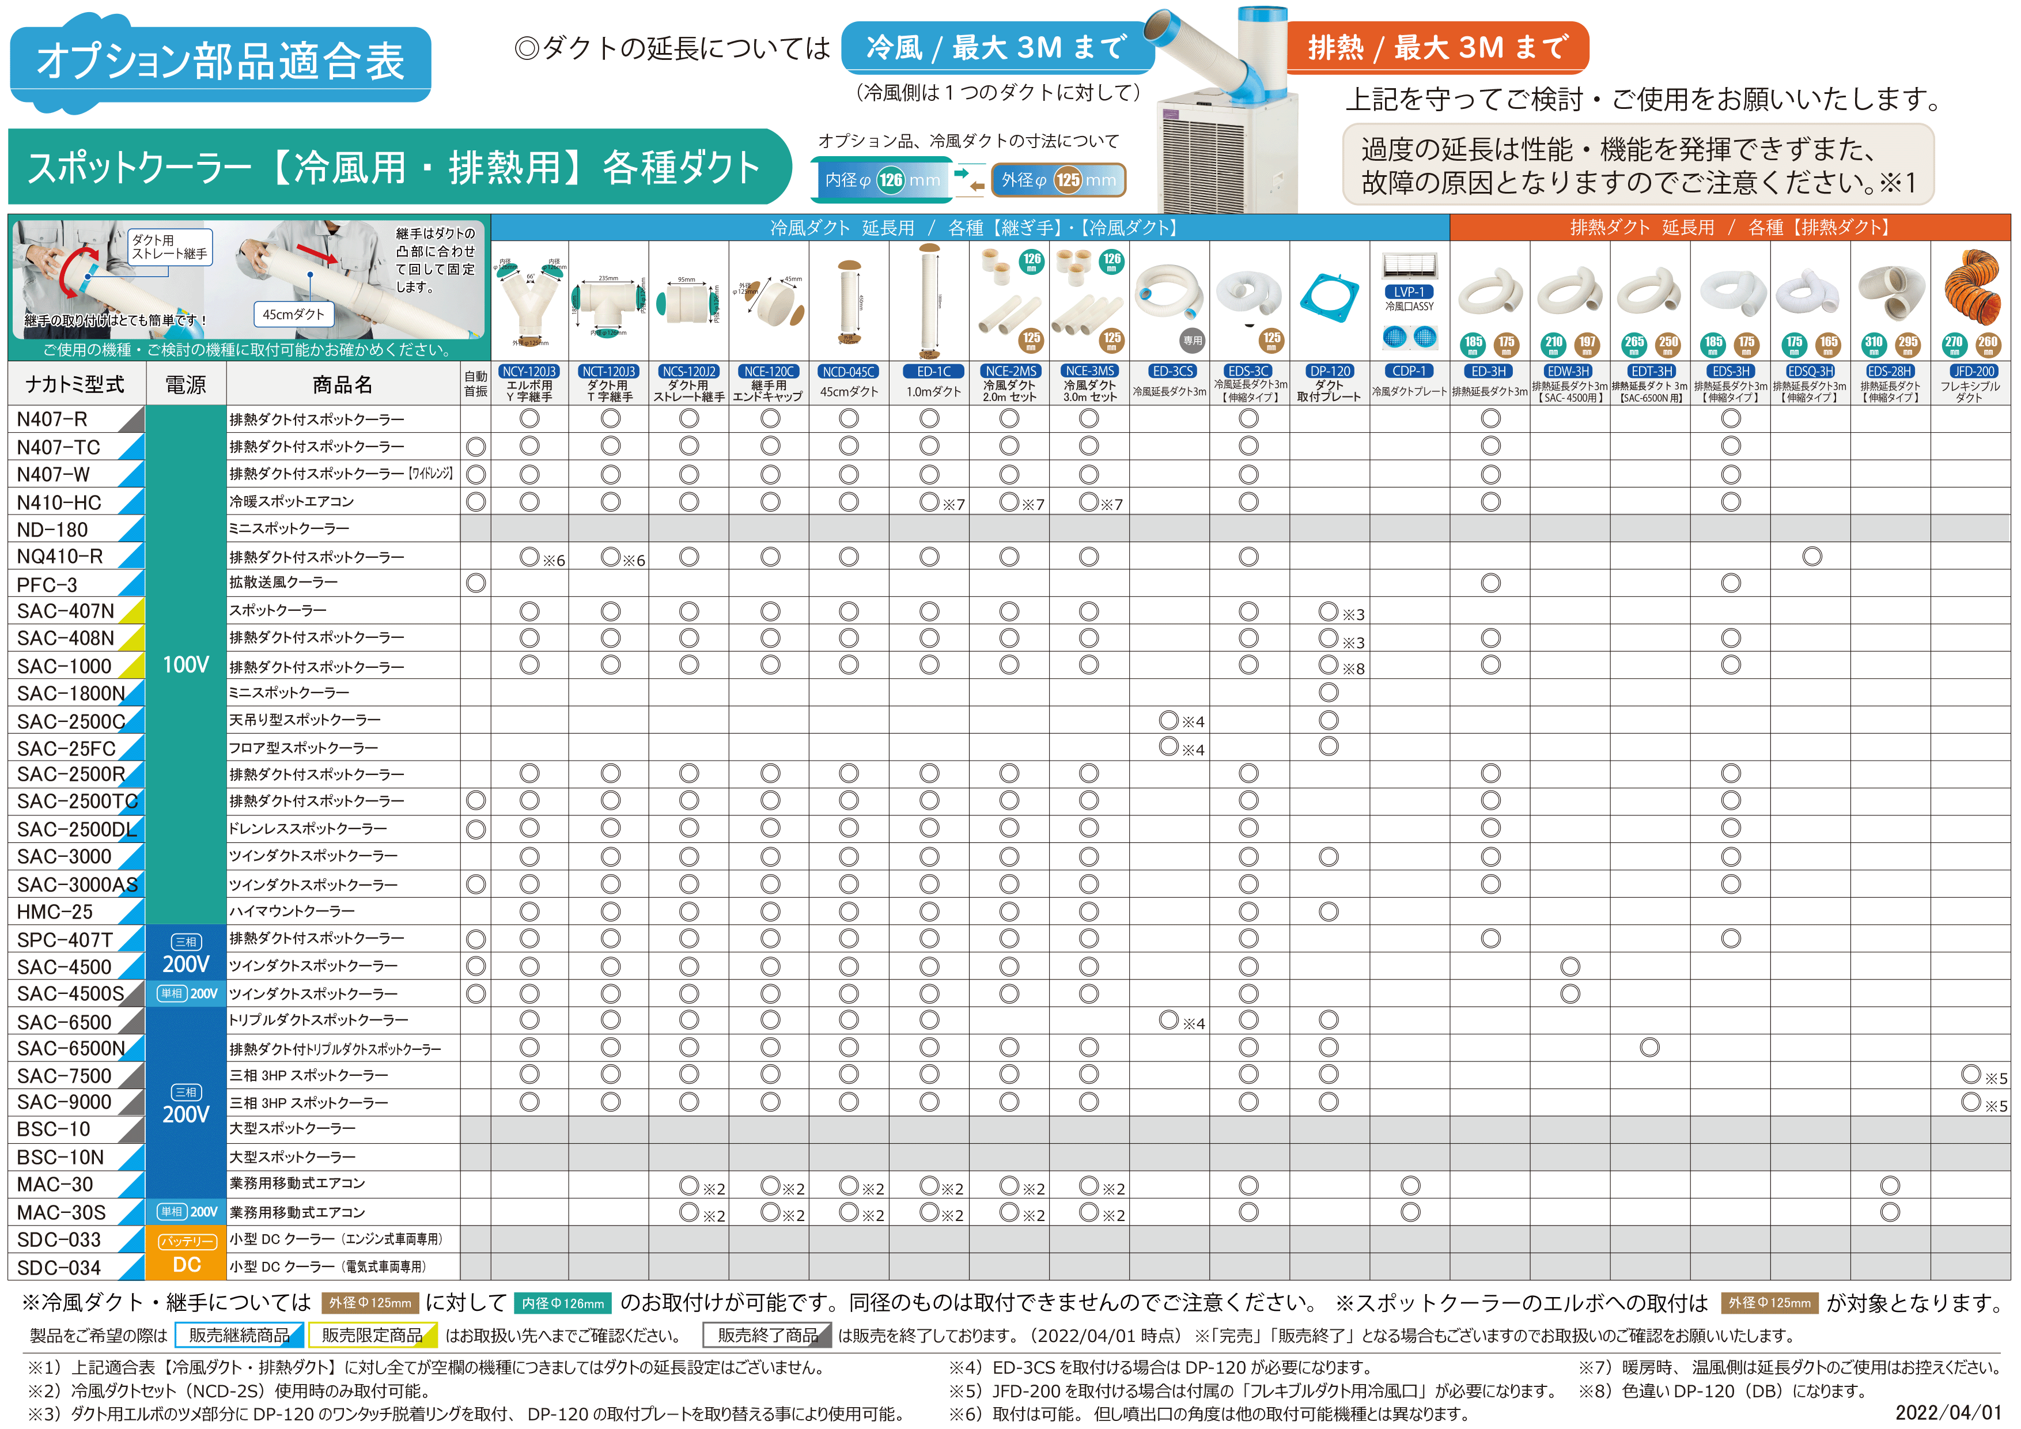2021x1429 pixels.
Task: Click the MAC-30S model name
Action: (62, 1212)
